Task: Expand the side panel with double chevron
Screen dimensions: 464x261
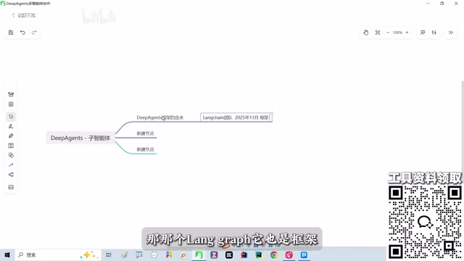Action: click(x=451, y=33)
